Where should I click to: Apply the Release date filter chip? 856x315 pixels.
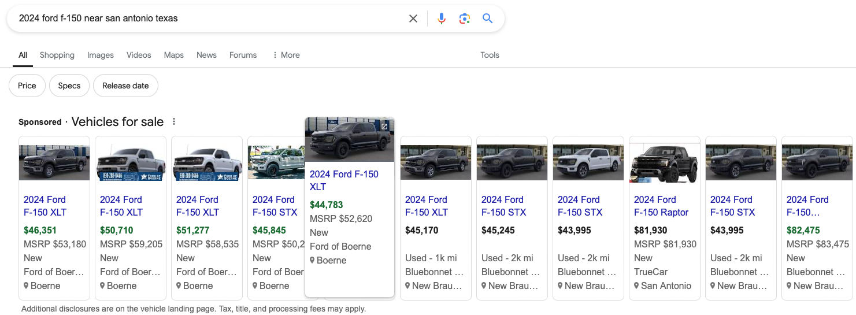[x=125, y=86]
